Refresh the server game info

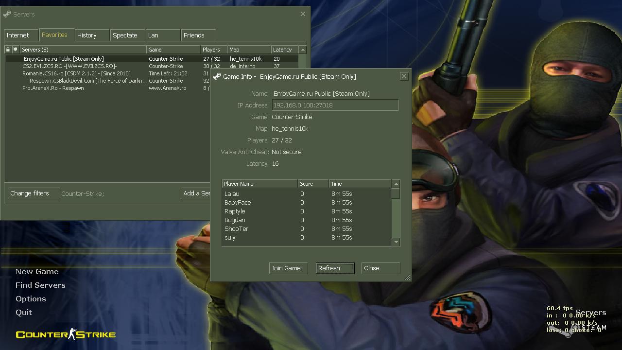click(335, 268)
